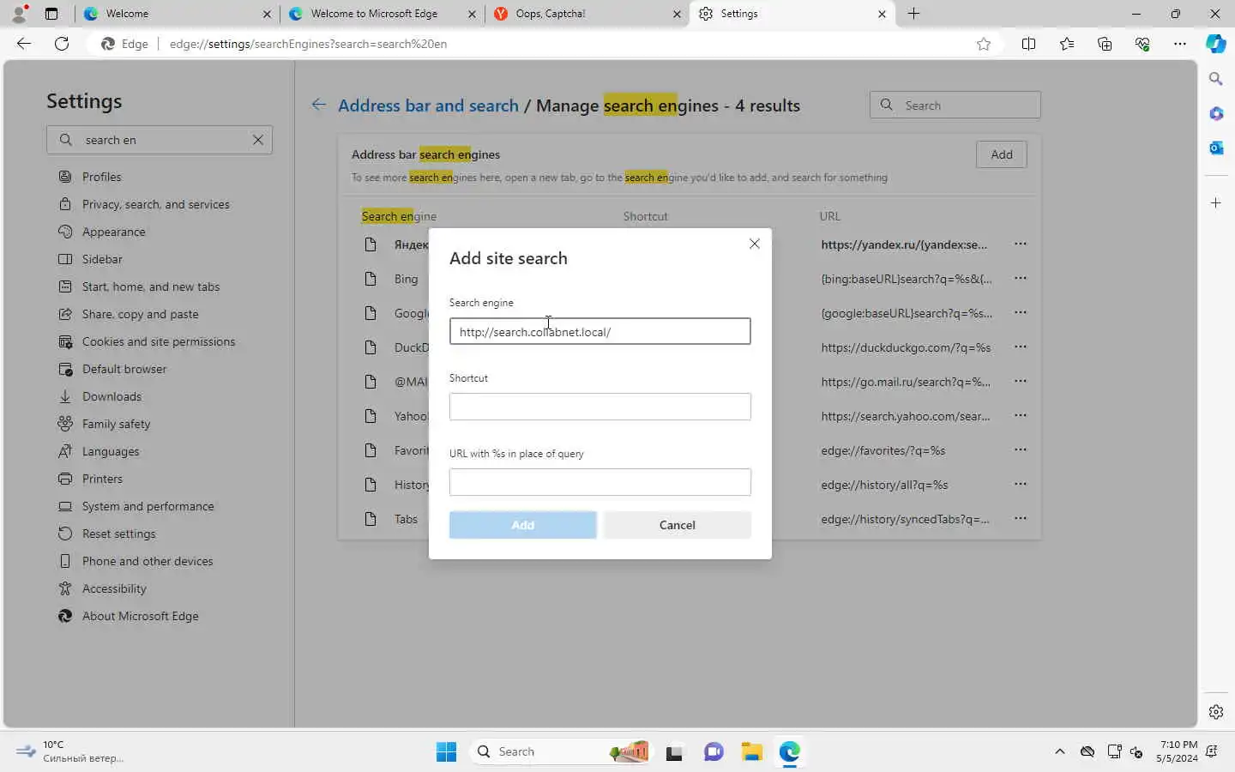
Task: Open a new browser tab
Action: [913, 14]
